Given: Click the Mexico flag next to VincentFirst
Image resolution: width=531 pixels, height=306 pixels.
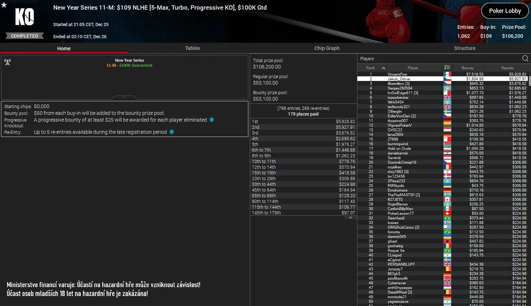Looking at the screenshot, I should 447,74.
